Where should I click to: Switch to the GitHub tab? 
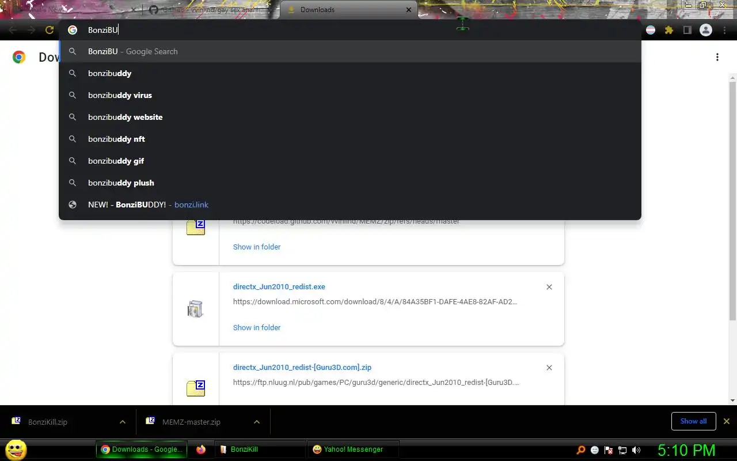click(x=211, y=10)
